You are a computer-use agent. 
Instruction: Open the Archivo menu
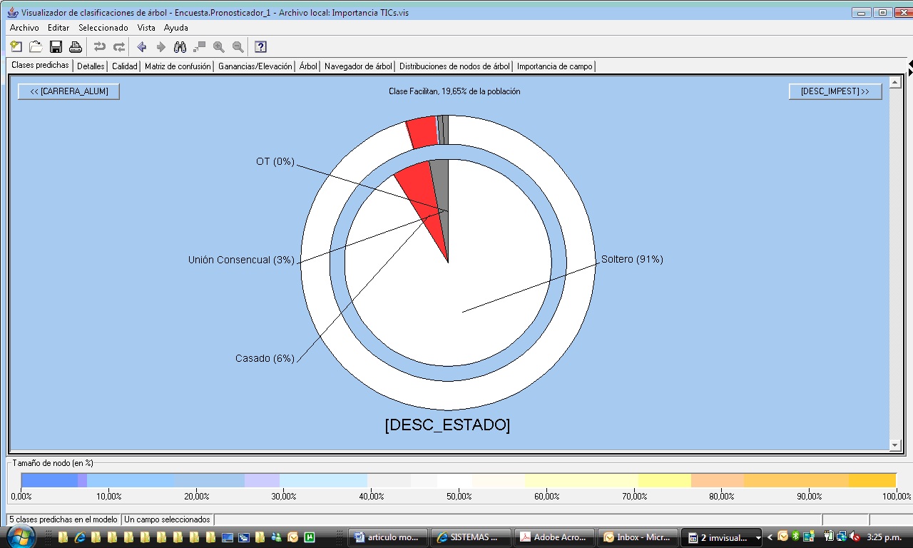[x=24, y=28]
